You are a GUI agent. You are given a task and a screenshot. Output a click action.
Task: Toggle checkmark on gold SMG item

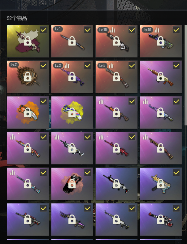176,172
